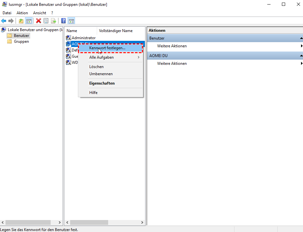Click Weitere Aktionen link under AOMEI DU
Image resolution: width=303 pixels, height=232 pixels.
pos(172,64)
